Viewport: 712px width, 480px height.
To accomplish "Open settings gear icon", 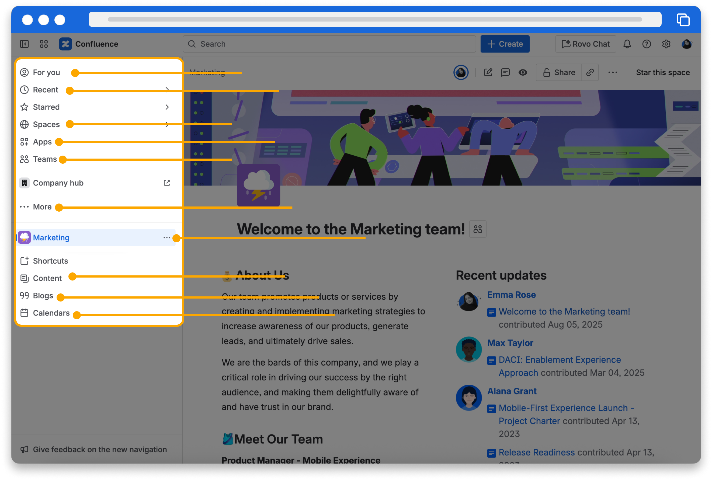I will pyautogui.click(x=666, y=44).
